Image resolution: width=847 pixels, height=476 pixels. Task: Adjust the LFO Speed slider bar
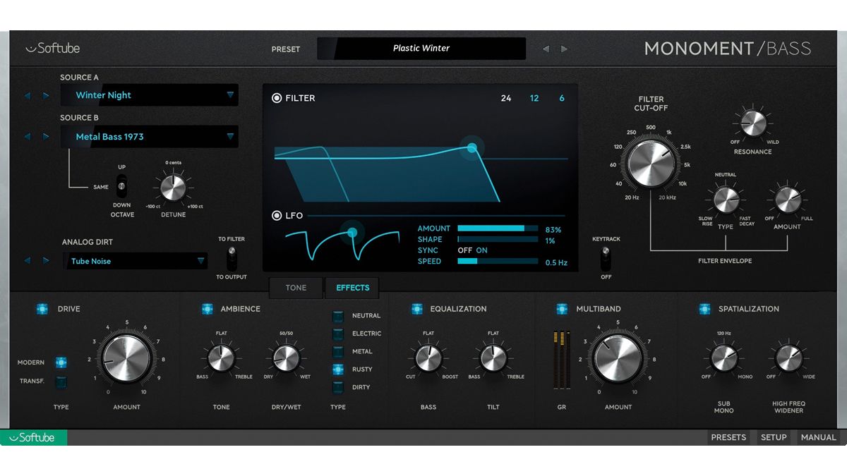coord(498,261)
